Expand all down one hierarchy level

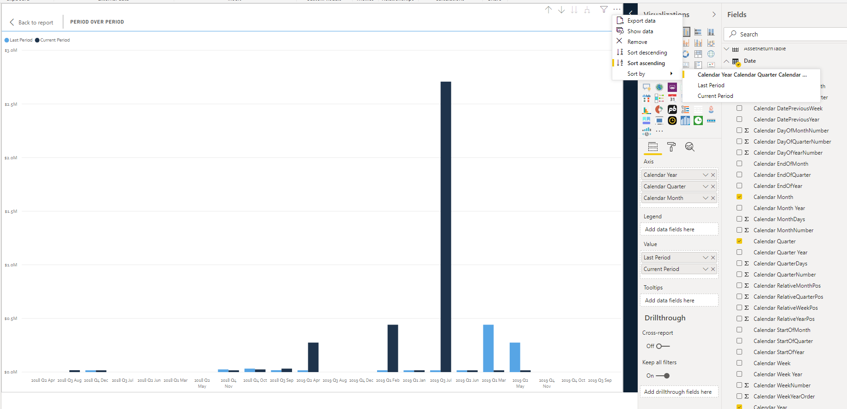coord(587,10)
